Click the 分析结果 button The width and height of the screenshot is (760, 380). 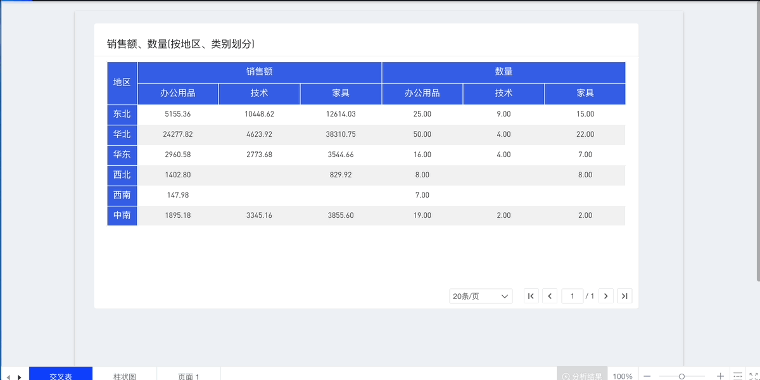tap(582, 376)
